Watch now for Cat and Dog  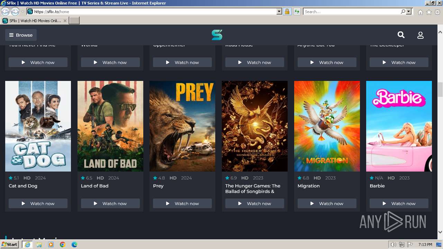[x=38, y=203]
